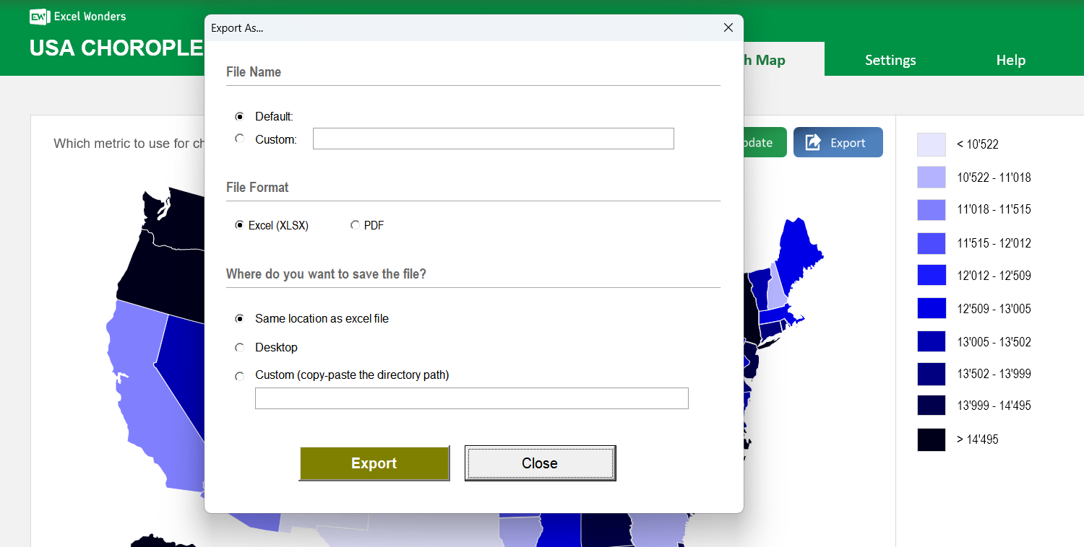Image resolution: width=1084 pixels, height=547 pixels.
Task: Click the lightest '< 10'522' legend swatch
Action: click(931, 144)
